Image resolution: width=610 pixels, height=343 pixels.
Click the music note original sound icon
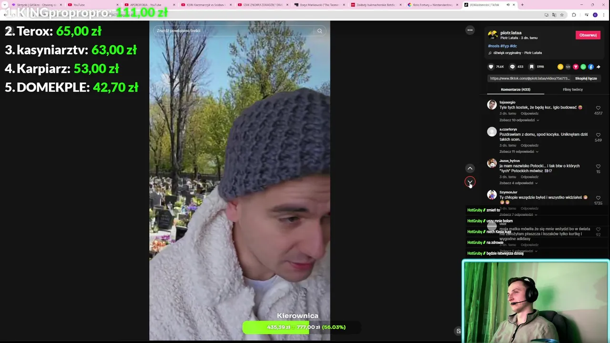click(490, 53)
